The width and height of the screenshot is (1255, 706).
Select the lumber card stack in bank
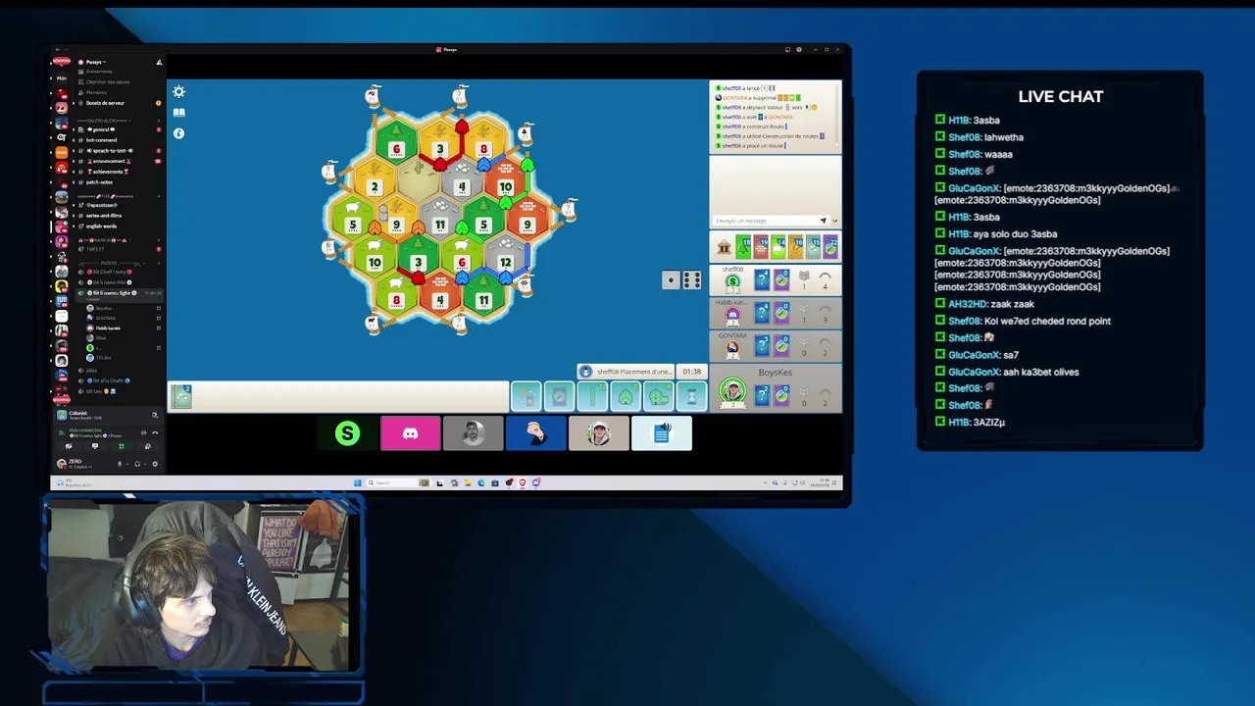pos(743,247)
